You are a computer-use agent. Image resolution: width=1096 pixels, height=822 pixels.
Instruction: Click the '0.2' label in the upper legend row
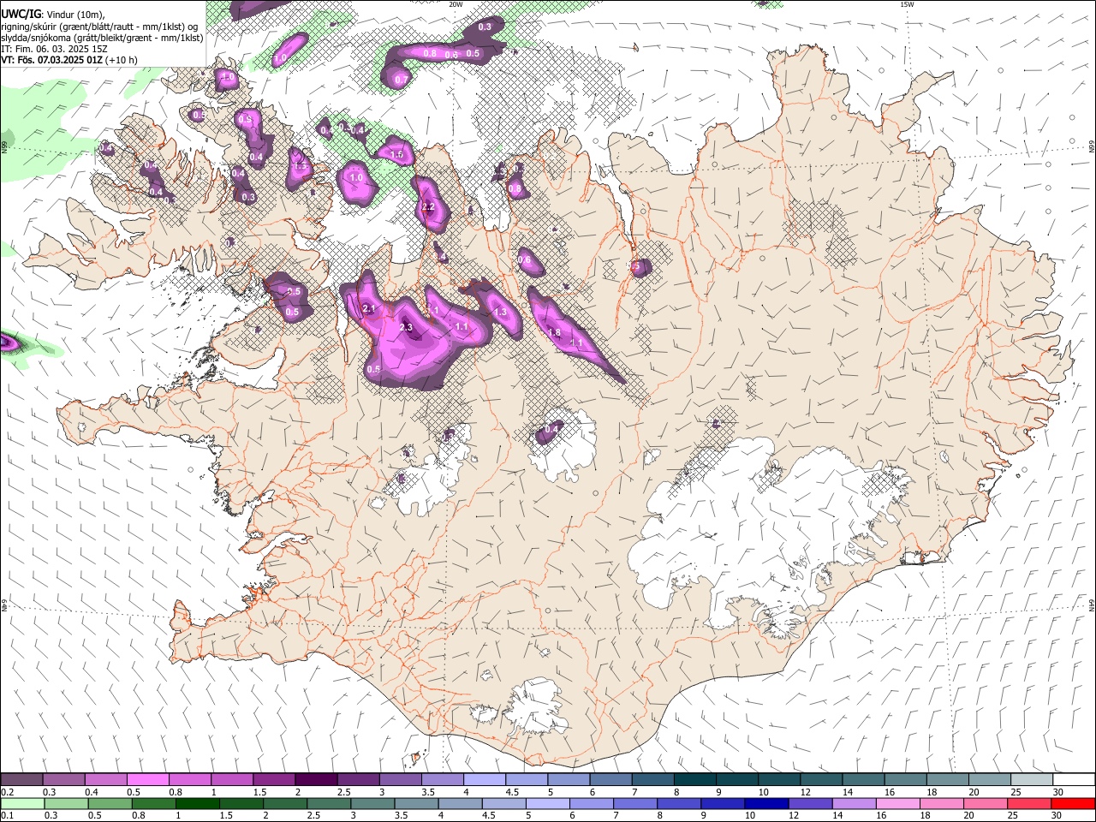point(7,792)
